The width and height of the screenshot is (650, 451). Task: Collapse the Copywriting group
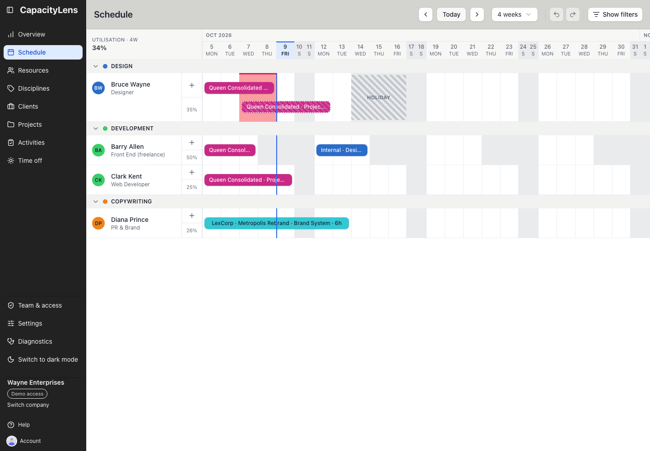click(x=96, y=202)
